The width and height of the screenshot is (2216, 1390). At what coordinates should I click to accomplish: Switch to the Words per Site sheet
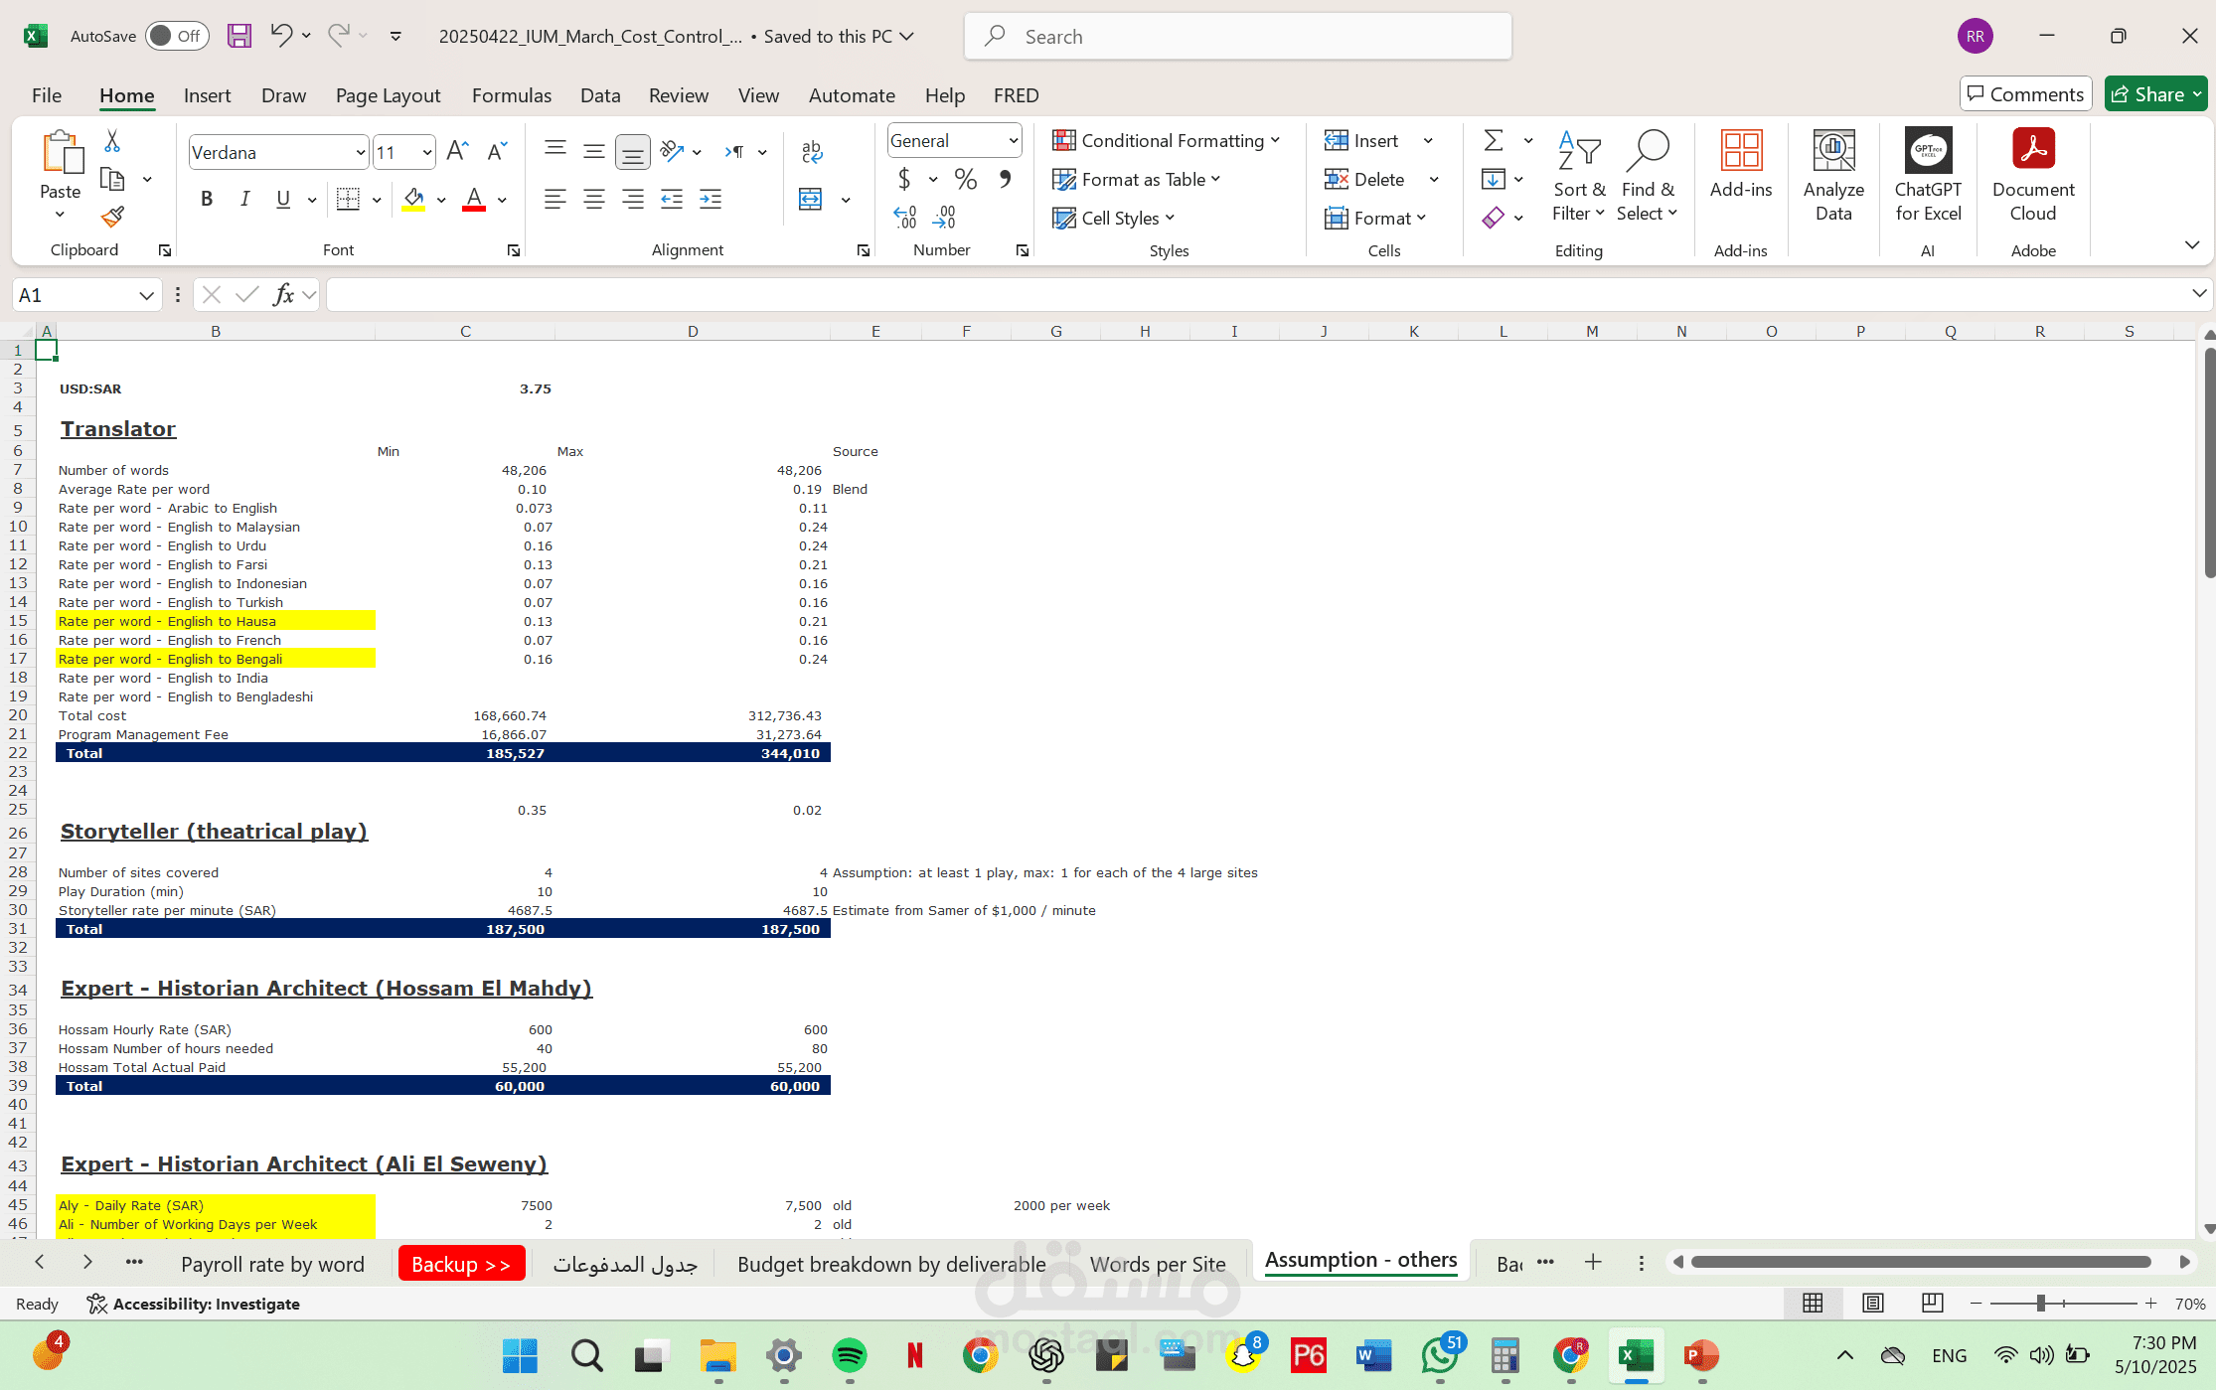(1158, 1264)
